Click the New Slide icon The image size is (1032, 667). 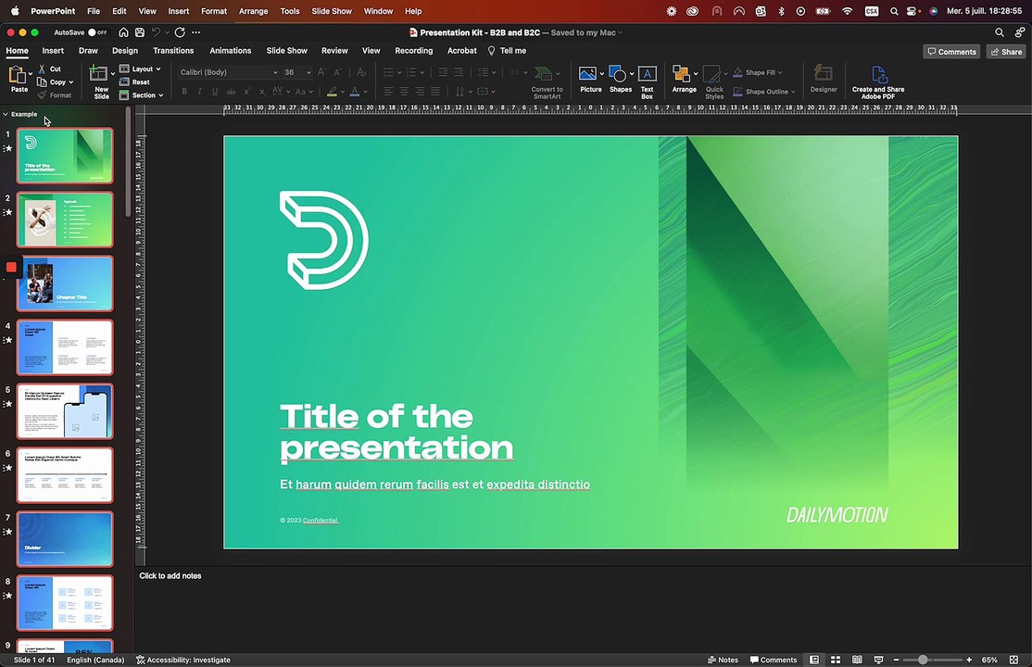(98, 74)
